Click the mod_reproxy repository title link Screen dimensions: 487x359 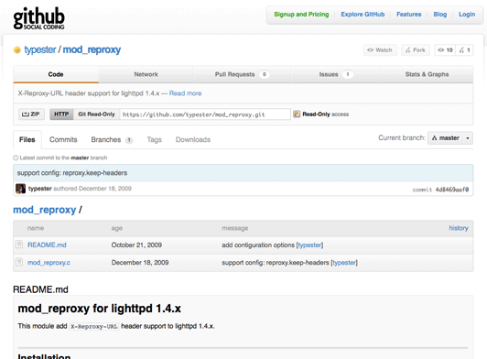point(92,49)
